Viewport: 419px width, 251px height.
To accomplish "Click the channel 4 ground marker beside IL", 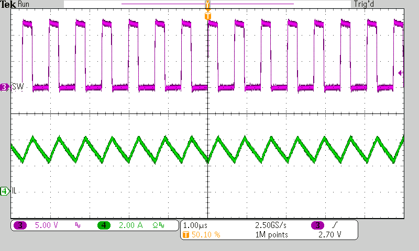I will (5, 191).
